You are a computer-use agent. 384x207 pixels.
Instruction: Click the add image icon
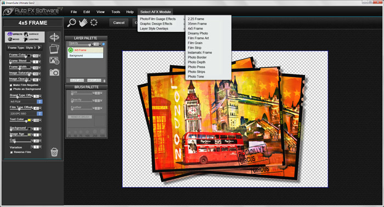(x=54, y=61)
